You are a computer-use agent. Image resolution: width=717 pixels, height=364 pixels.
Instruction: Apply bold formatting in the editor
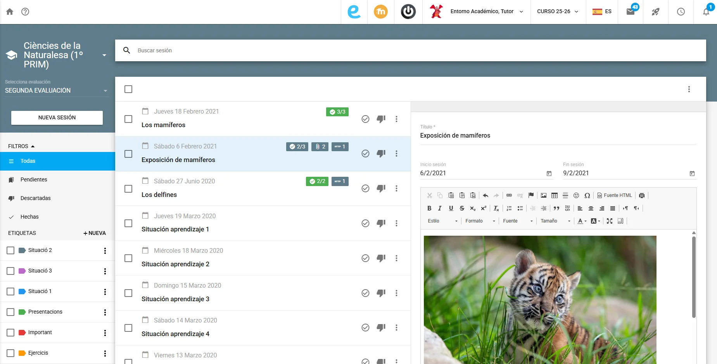(429, 208)
